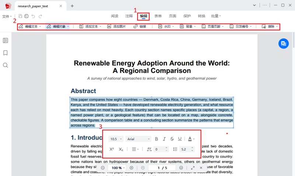Image resolution: width=295 pixels, height=176 pixels.
Task: Switch to the 页面 page tab
Action: (x=173, y=16)
